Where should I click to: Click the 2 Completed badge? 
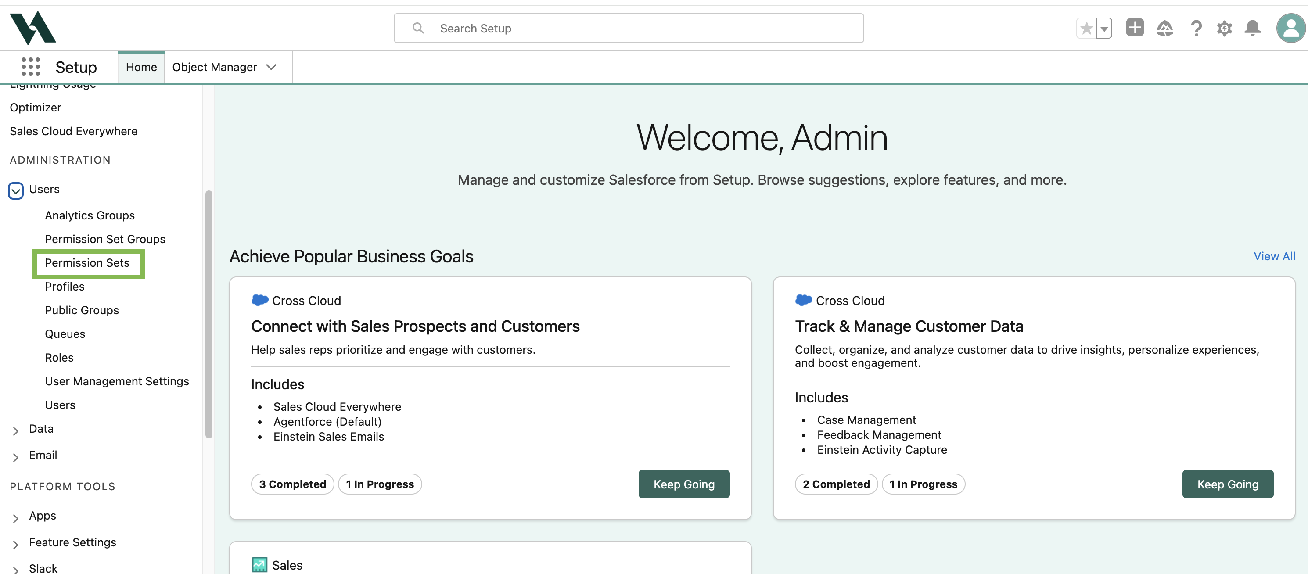[836, 484]
